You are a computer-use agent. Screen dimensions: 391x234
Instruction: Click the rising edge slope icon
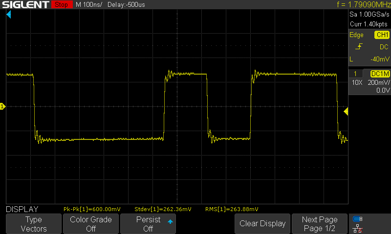359,47
